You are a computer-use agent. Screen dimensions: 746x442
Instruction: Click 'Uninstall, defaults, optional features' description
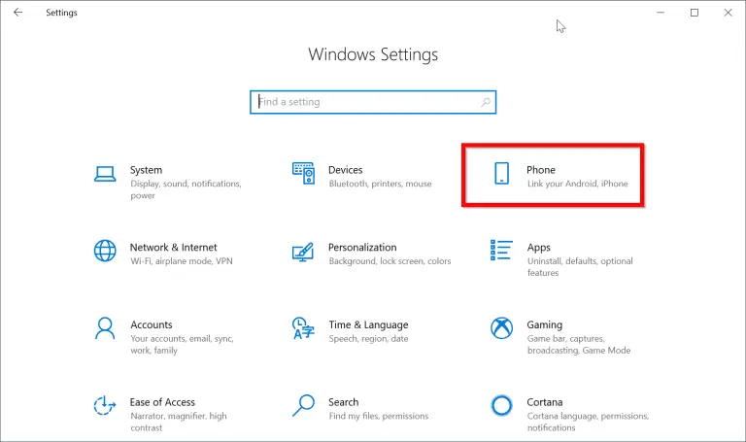tap(580, 267)
